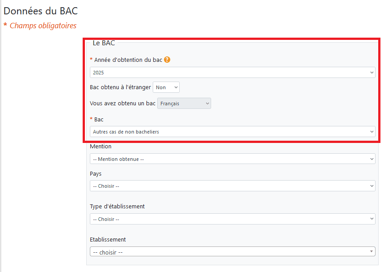Open the Autres cas de non bacheliers dropdown
This screenshot has width=389, height=272.
[232, 132]
